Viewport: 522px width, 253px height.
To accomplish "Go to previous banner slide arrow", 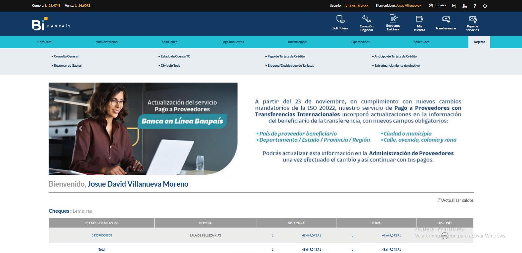I will (x=80, y=128).
